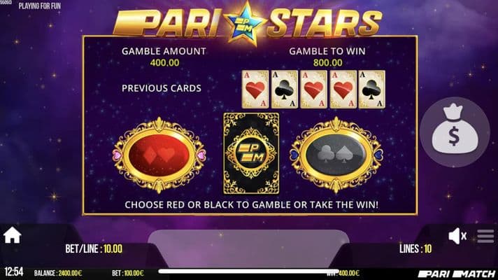Take the win with money bag icon

pyautogui.click(x=455, y=132)
